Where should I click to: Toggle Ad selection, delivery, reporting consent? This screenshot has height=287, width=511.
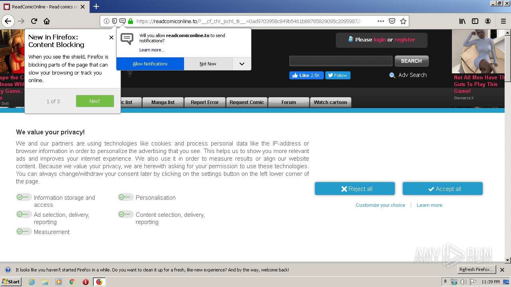point(24,214)
